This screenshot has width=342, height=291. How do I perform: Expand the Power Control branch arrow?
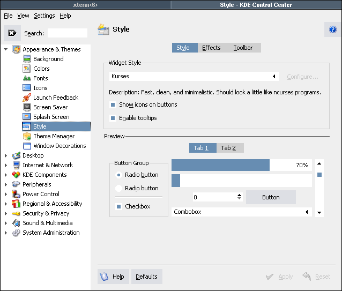pos(6,194)
